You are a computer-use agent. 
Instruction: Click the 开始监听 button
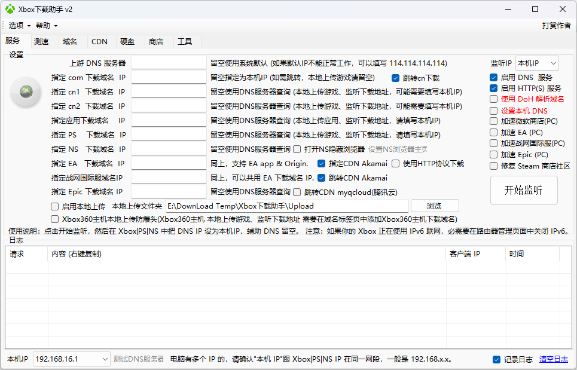click(x=523, y=191)
